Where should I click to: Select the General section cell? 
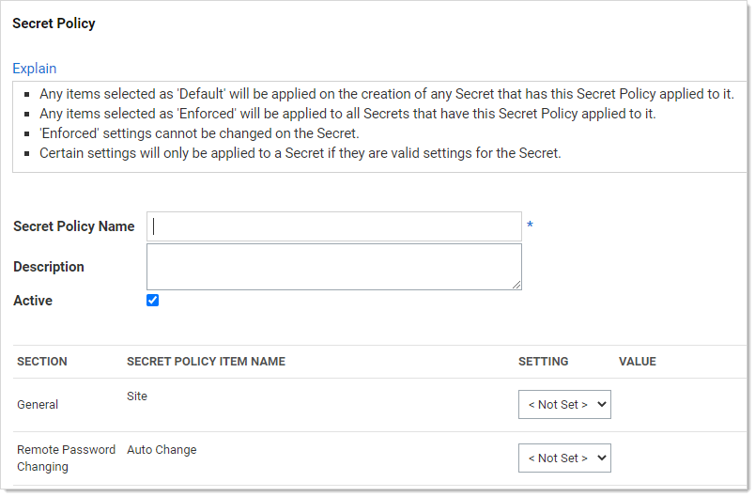tap(38, 405)
